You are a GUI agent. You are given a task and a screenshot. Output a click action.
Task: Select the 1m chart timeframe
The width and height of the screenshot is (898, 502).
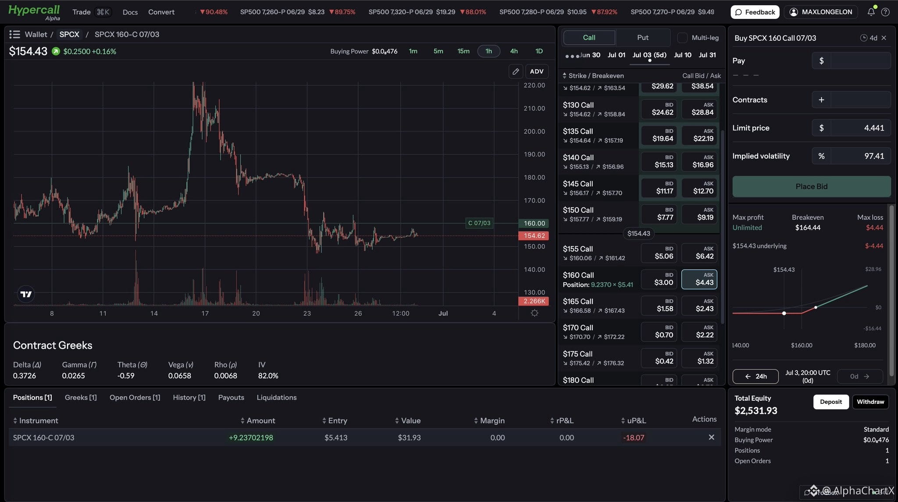pos(413,51)
